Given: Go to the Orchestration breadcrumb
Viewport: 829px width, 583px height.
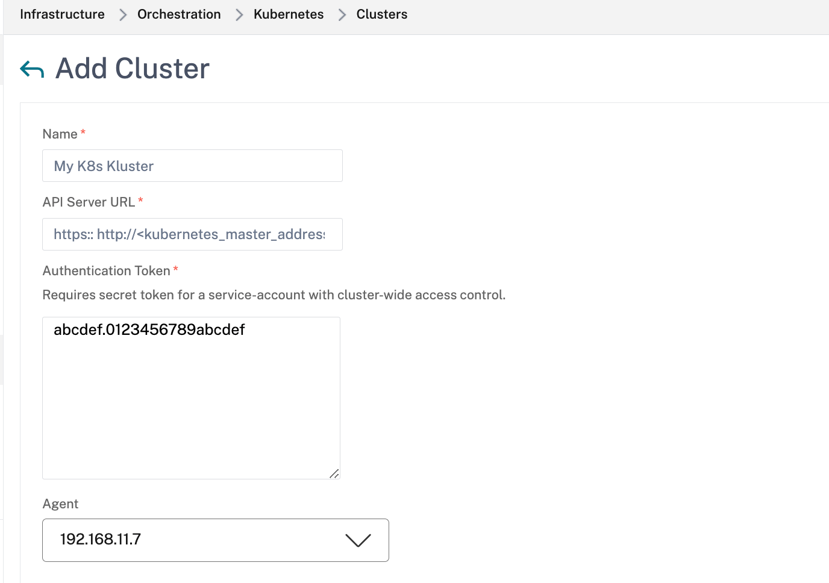Looking at the screenshot, I should 179,14.
